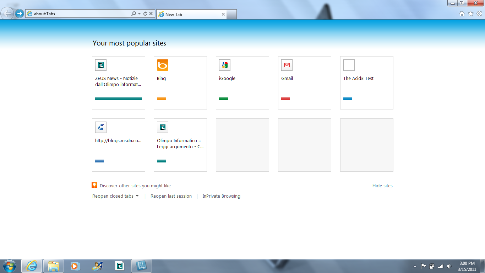Click the blogs.msdn favicon icon
This screenshot has width=485, height=273.
(101, 127)
